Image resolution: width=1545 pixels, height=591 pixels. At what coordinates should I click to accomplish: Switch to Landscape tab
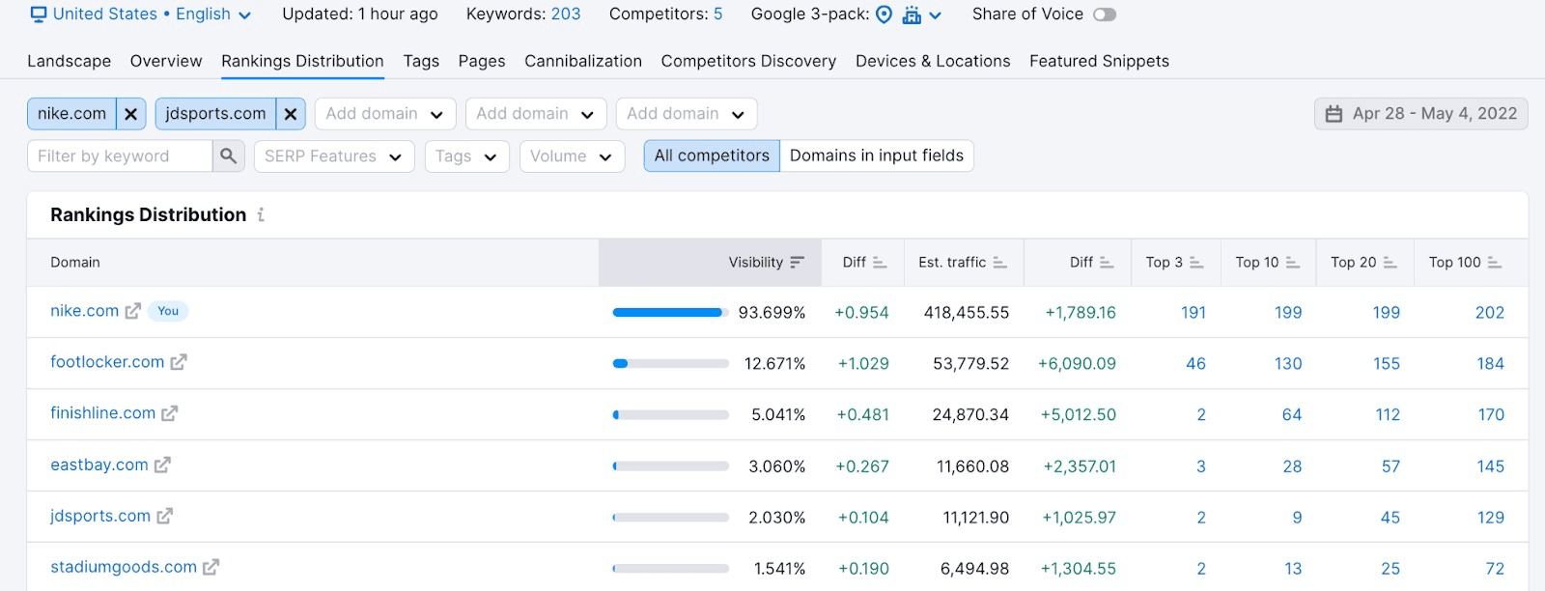[70, 61]
